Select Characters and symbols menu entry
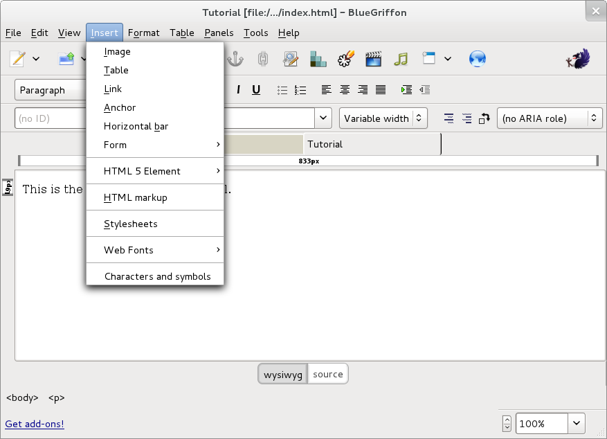607x439 pixels. tap(157, 276)
